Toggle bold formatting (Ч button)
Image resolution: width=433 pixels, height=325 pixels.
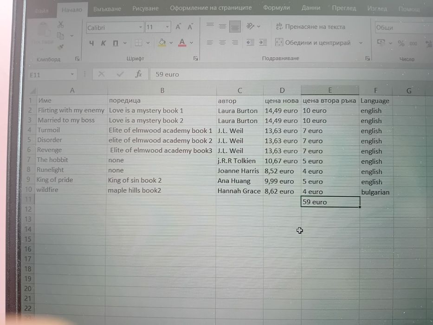point(91,43)
